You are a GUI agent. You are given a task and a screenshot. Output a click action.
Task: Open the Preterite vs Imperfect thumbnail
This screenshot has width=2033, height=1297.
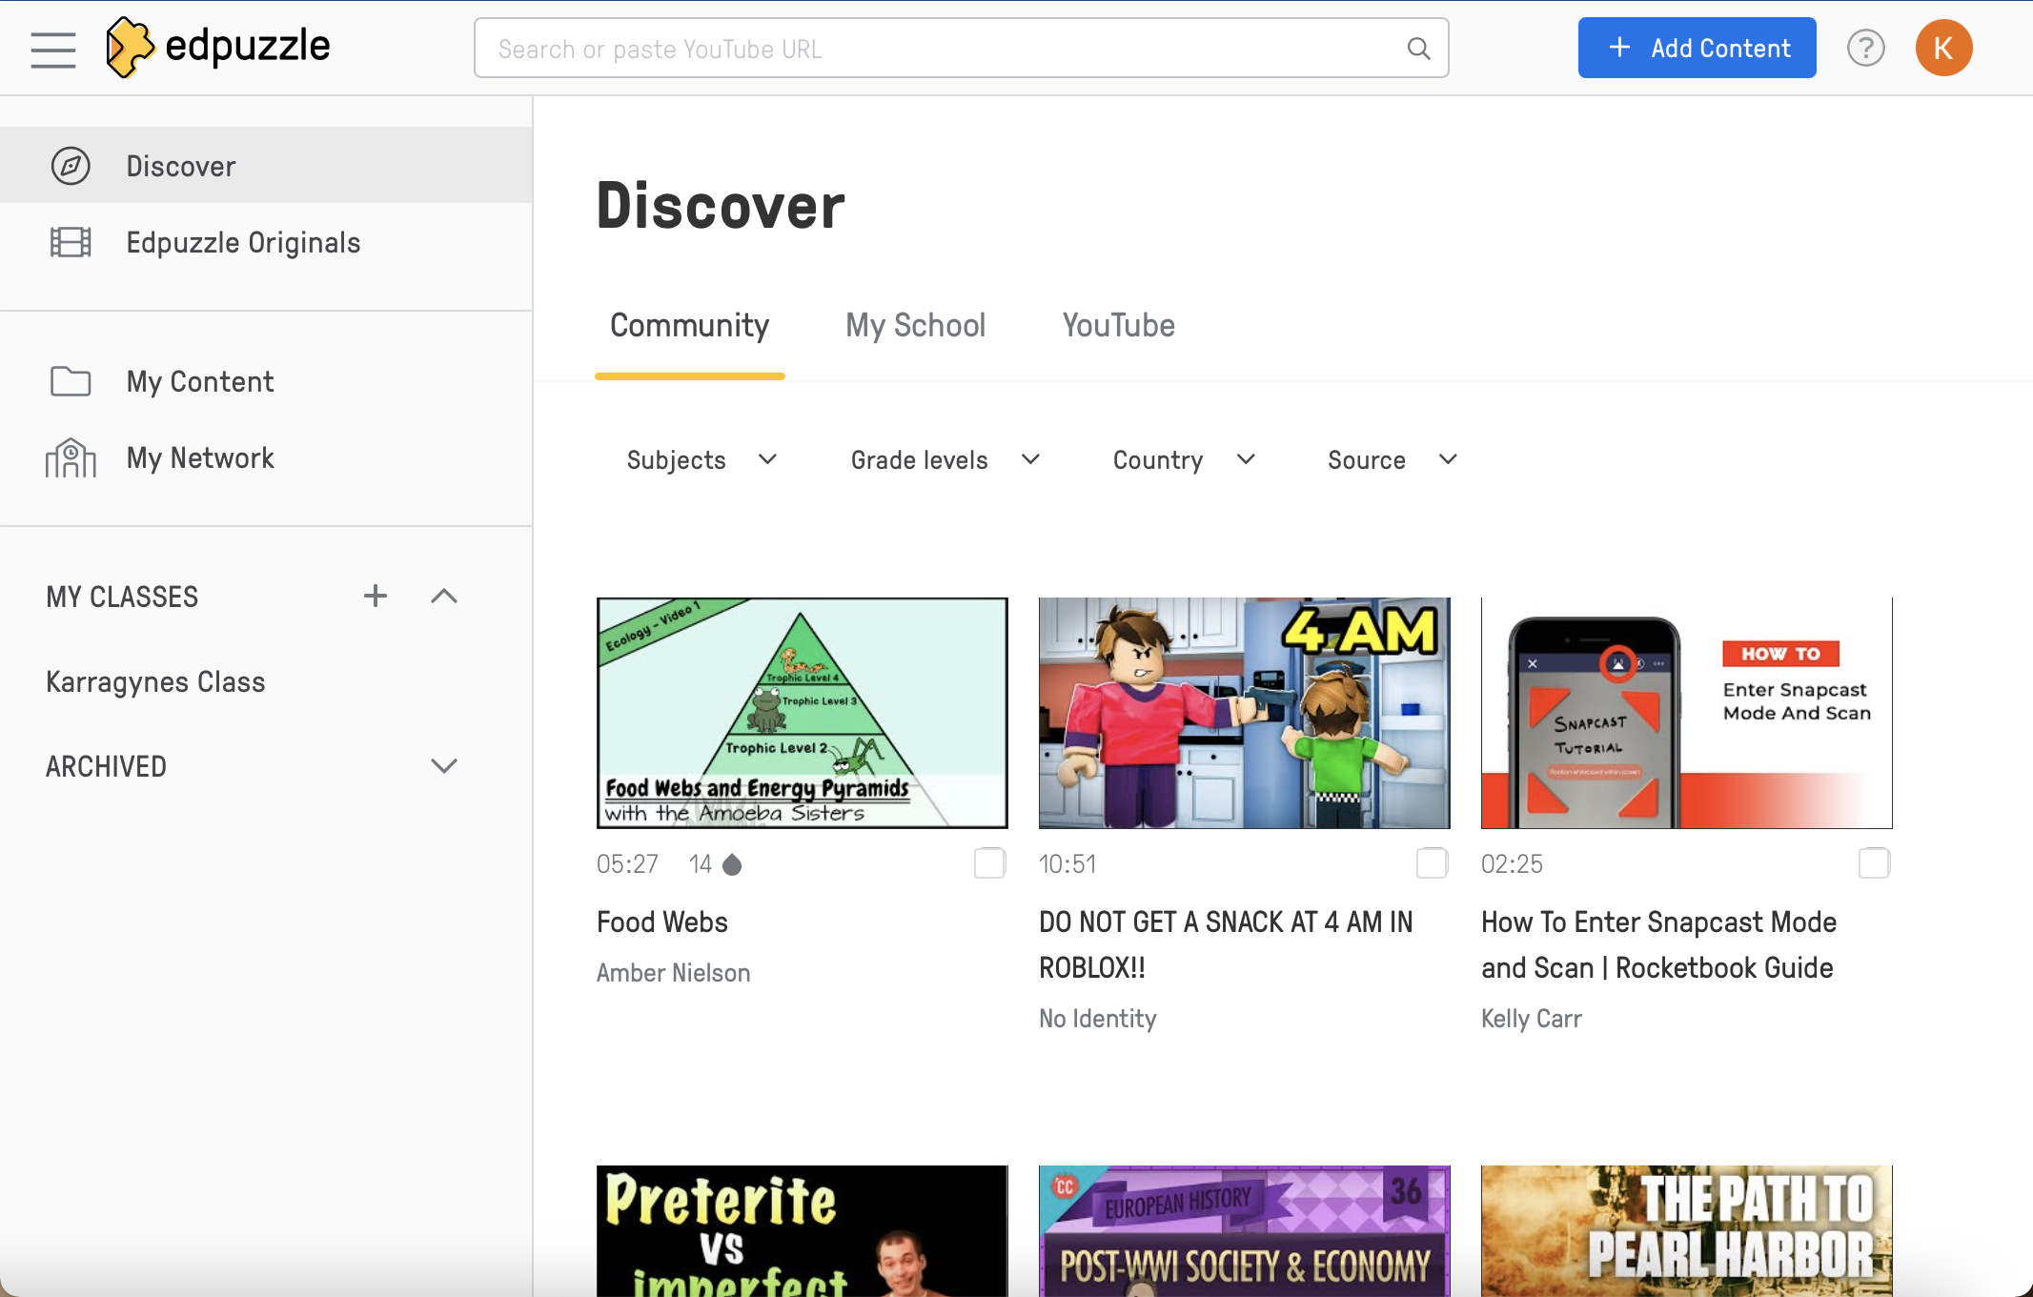click(803, 1230)
